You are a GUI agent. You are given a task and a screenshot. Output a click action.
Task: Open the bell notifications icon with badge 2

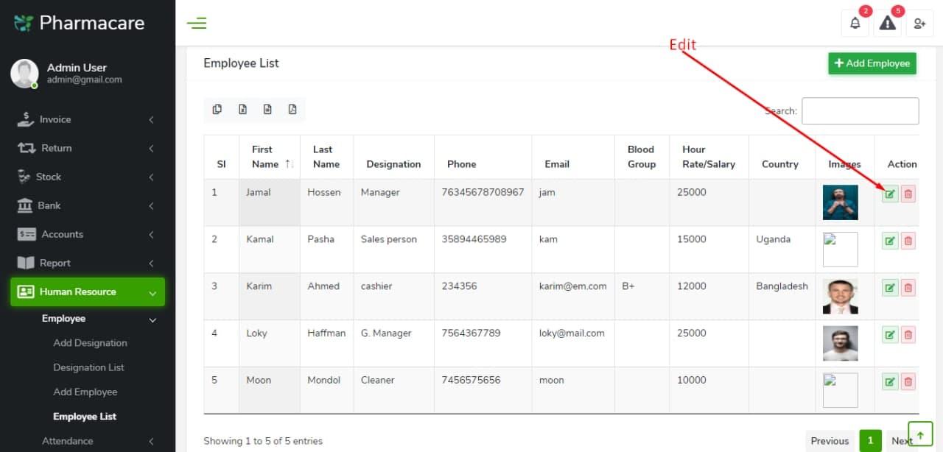tap(855, 23)
